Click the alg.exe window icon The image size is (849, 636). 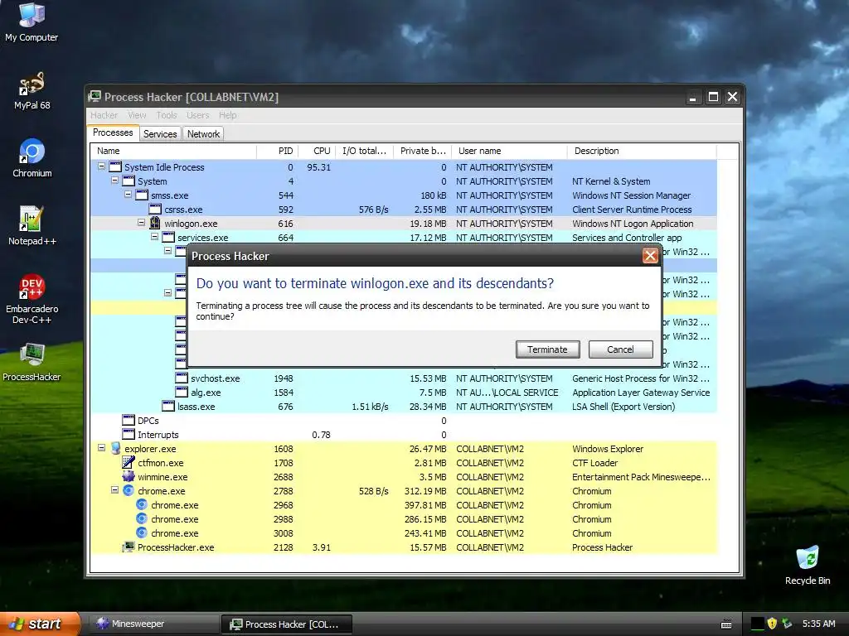pyautogui.click(x=182, y=392)
